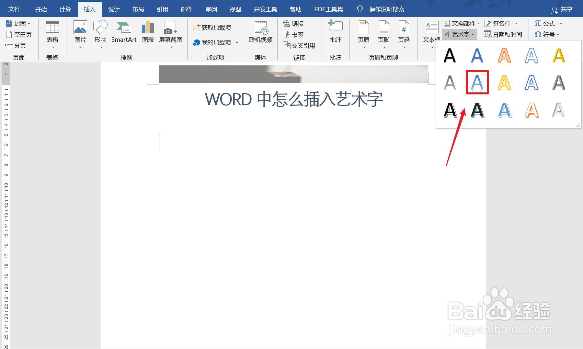Insert a comment with 批注 icon

tap(335, 31)
